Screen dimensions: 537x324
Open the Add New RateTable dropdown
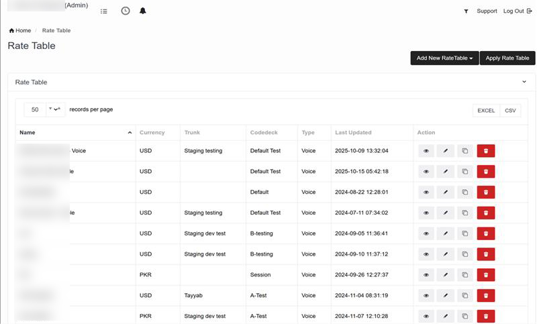tap(444, 58)
